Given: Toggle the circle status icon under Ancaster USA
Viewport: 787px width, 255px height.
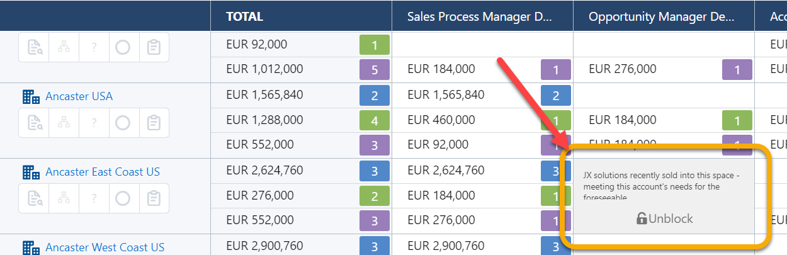Looking at the screenshot, I should [x=123, y=123].
